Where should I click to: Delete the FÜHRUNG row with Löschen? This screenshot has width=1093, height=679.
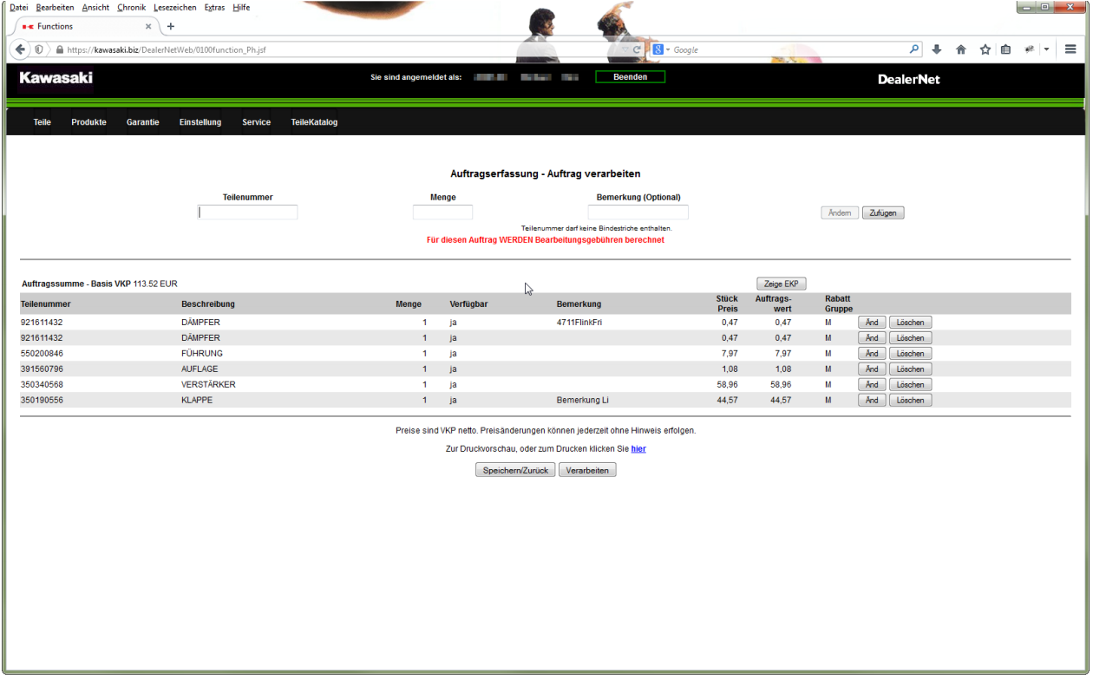(x=910, y=354)
